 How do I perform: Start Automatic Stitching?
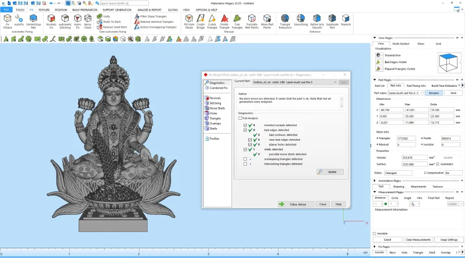coord(65,21)
